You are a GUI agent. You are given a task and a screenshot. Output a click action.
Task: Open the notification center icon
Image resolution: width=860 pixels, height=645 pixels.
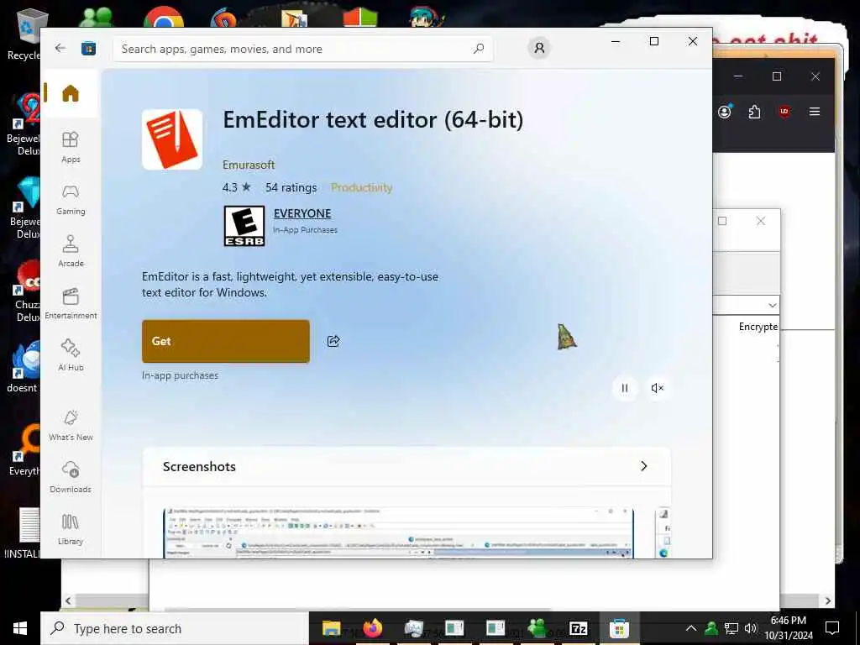tap(832, 628)
